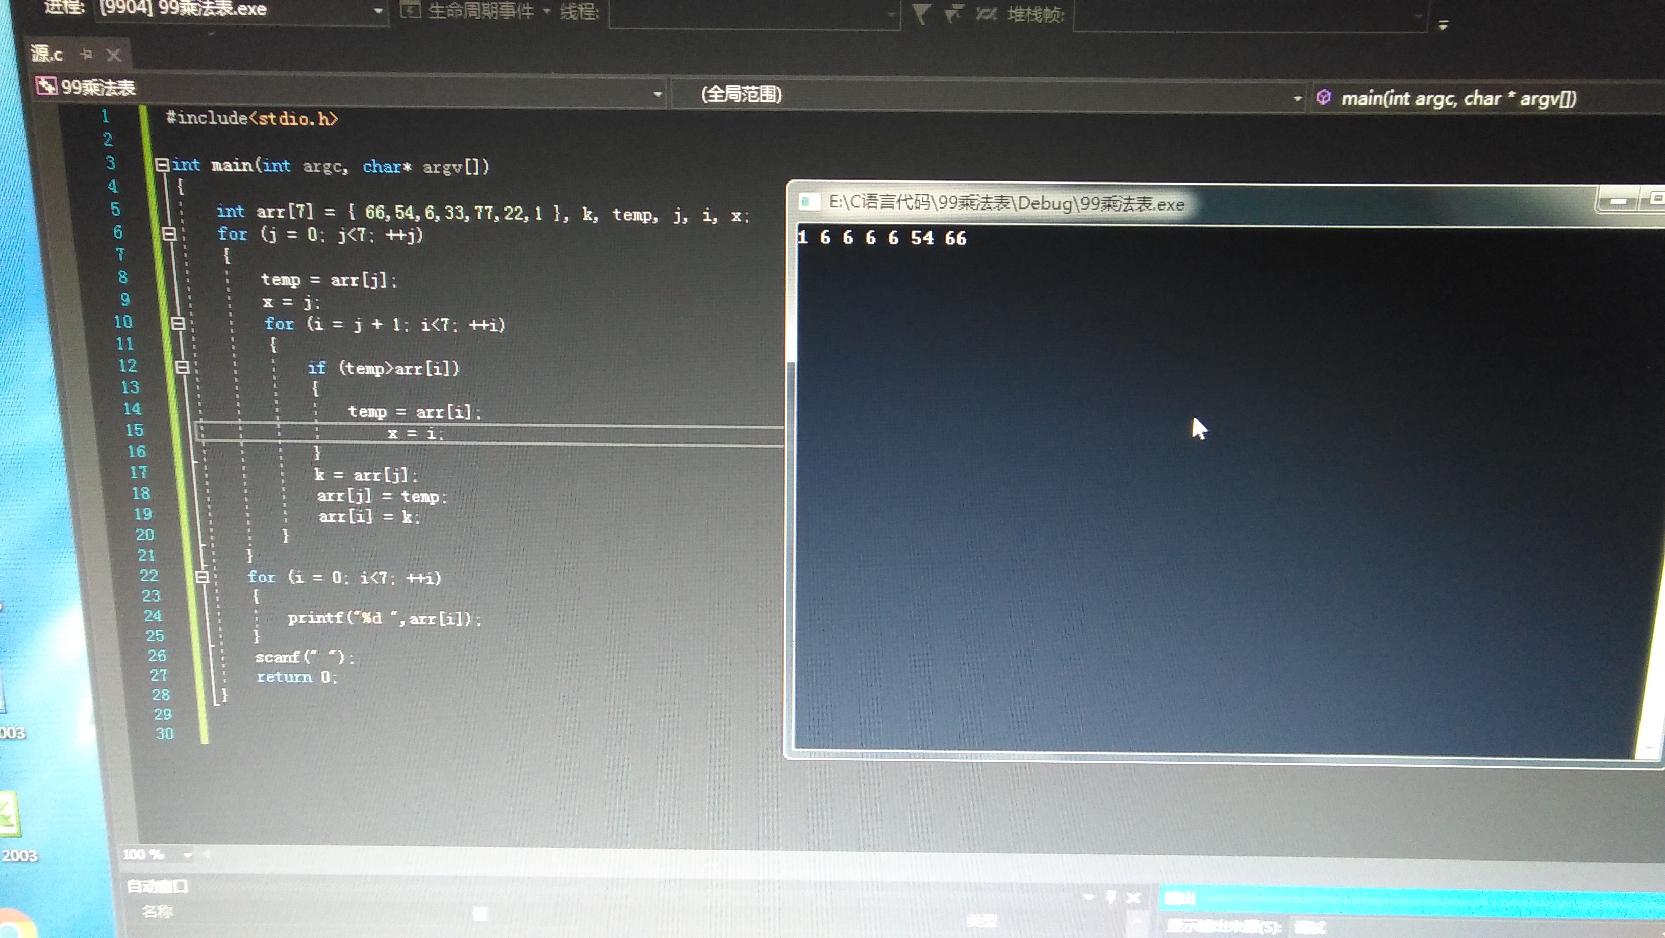Open the debug toolbar overflow options arrow
Viewport: 1665px width, 938px height.
1443,26
